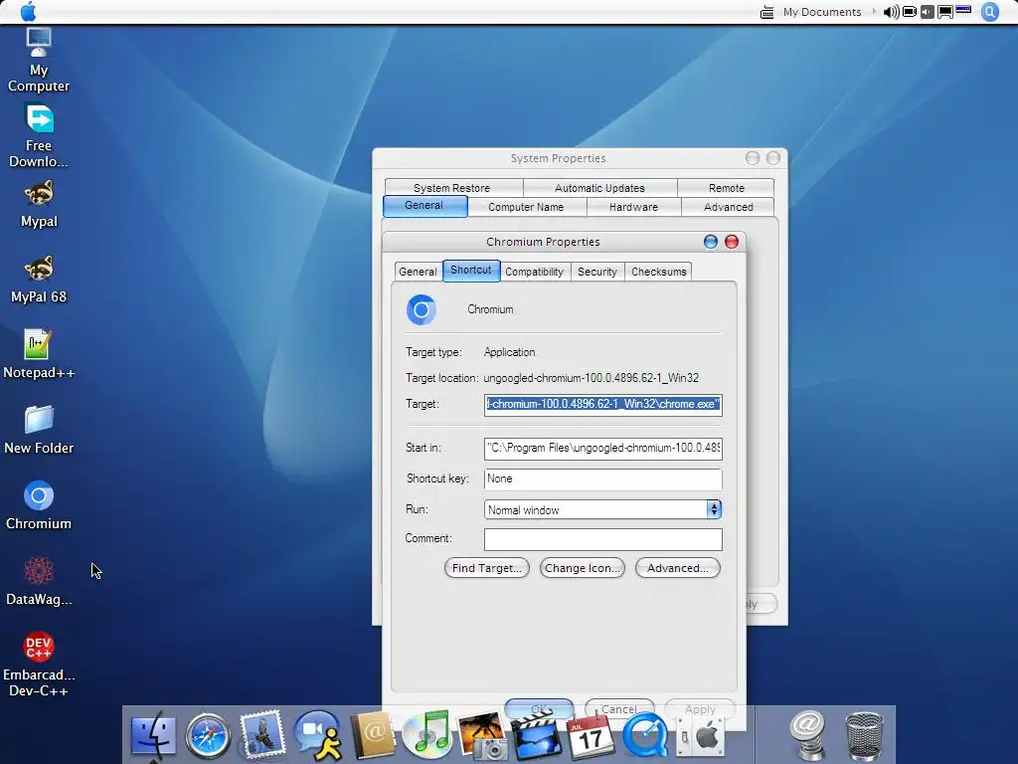The height and width of the screenshot is (764, 1018).
Task: Open the Trash in dock
Action: tap(864, 736)
